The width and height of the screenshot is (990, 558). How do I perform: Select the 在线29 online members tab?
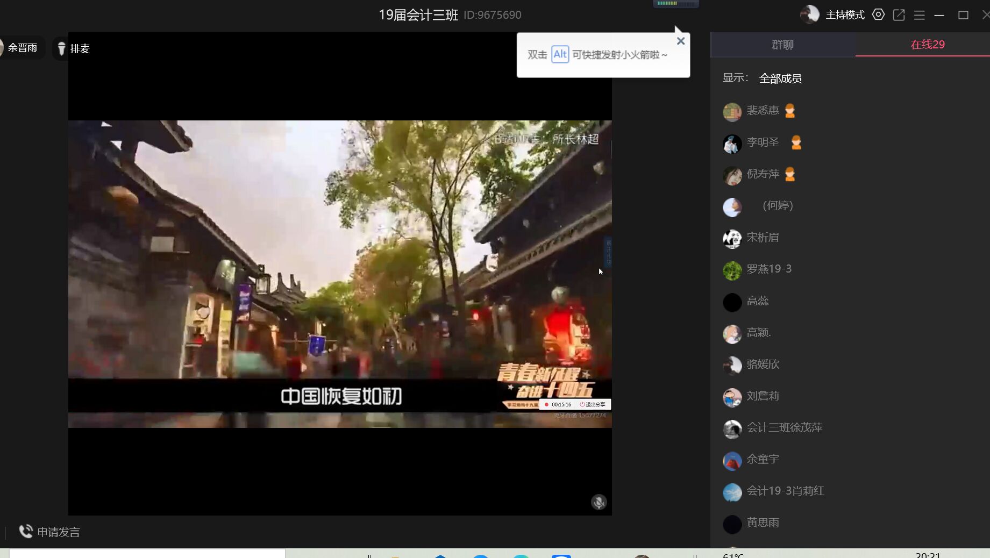click(927, 45)
